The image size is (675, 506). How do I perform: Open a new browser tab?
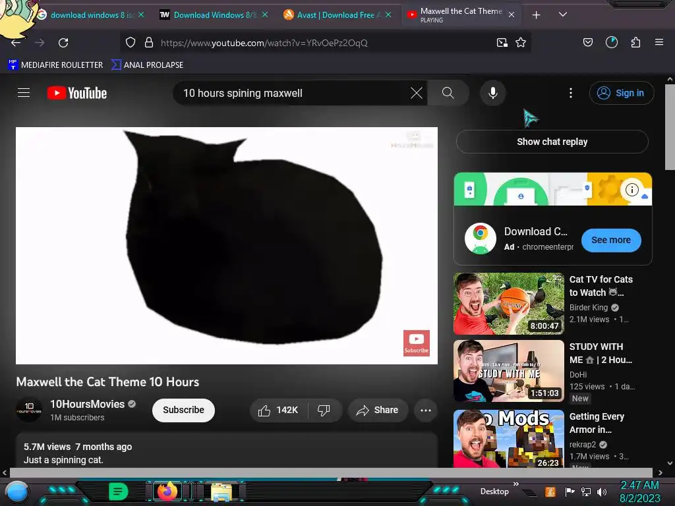pos(537,15)
